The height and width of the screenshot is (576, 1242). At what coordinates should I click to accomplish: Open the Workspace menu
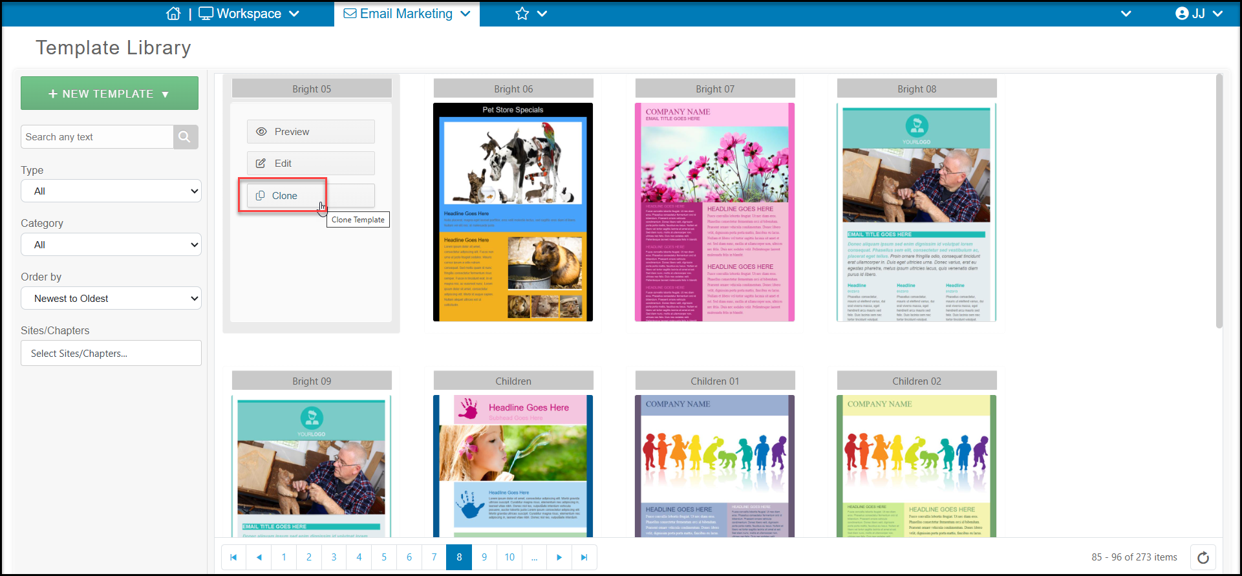tap(249, 14)
